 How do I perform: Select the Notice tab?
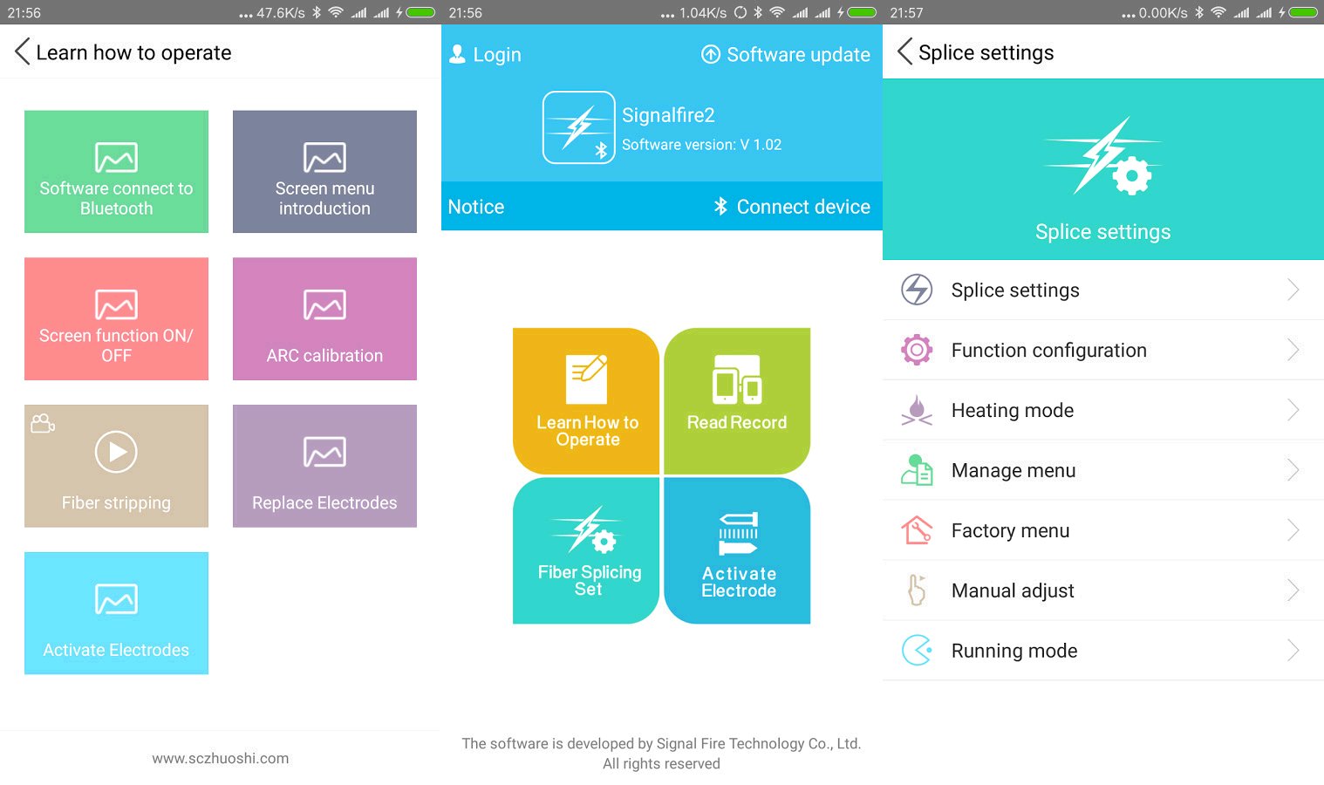(x=476, y=207)
